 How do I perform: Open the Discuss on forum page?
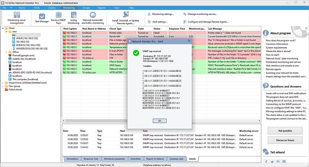coord(285,140)
